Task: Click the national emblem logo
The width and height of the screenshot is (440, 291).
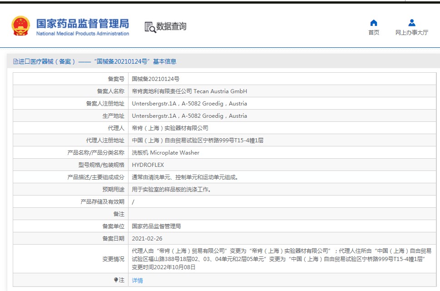Action: (20, 26)
